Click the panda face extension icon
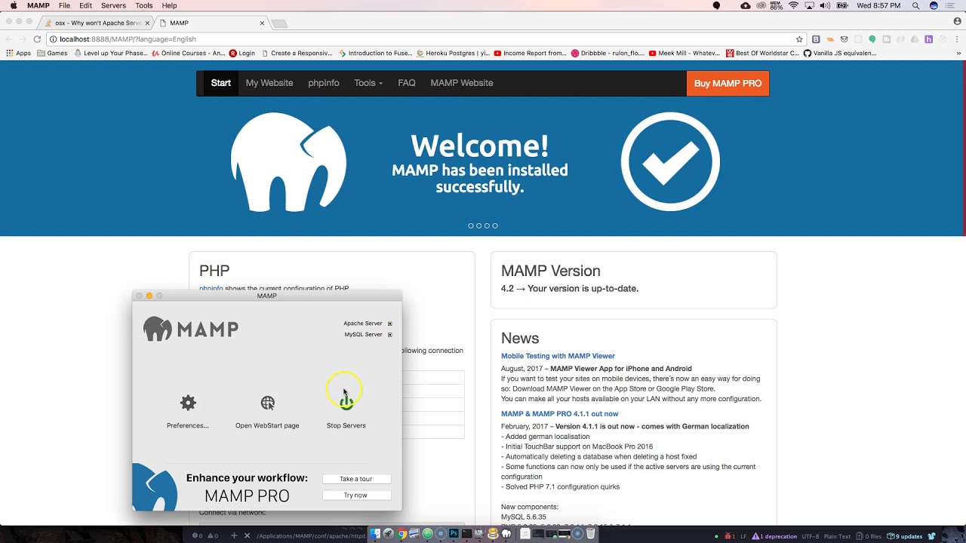 [x=844, y=39]
